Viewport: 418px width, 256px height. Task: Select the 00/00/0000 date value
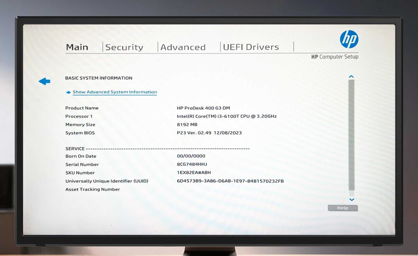[x=191, y=156]
